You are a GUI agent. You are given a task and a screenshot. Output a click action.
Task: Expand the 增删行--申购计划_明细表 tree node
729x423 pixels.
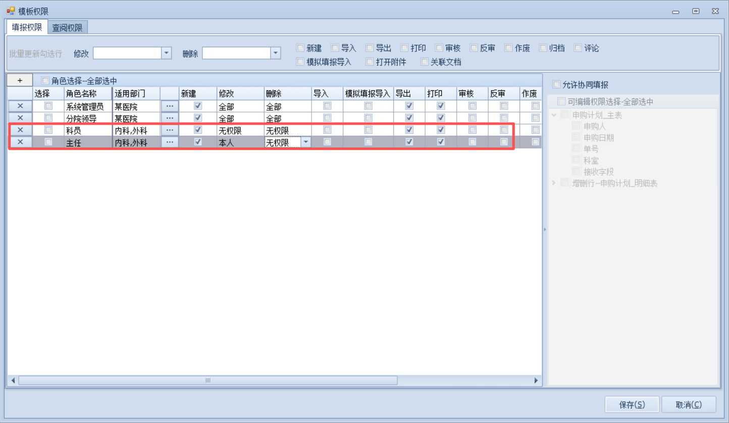(x=553, y=183)
